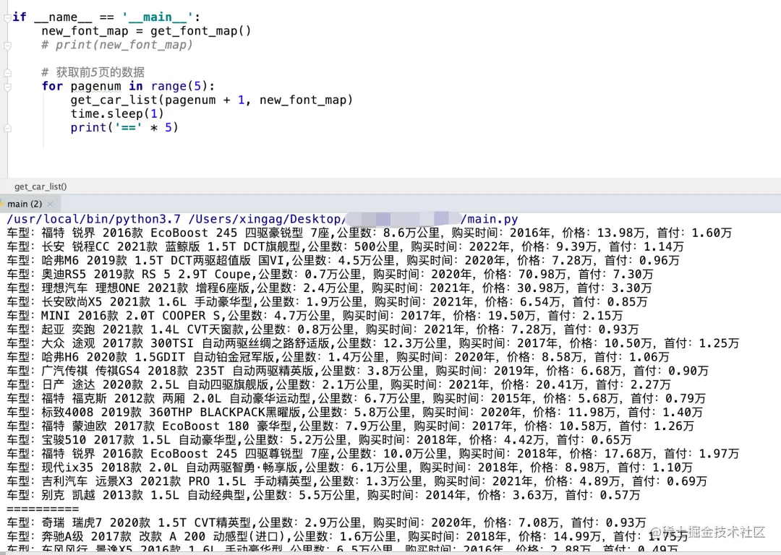Select output row 福特 福克斯 2012款 两厢 2.0L

(x=356, y=399)
